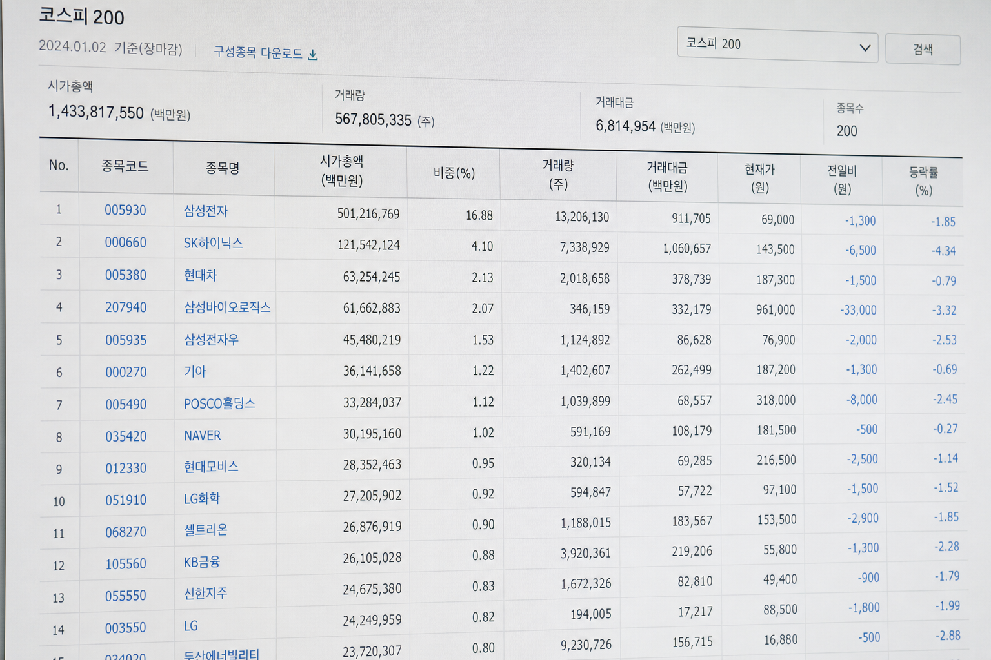
Task: Open the 코스피 200 index dropdown
Action: click(777, 45)
